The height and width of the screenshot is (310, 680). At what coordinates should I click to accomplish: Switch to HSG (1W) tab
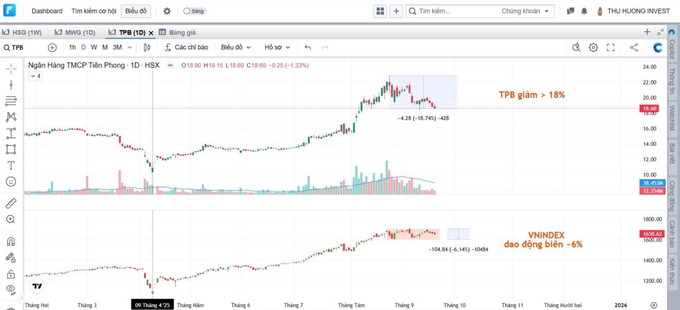coord(22,32)
